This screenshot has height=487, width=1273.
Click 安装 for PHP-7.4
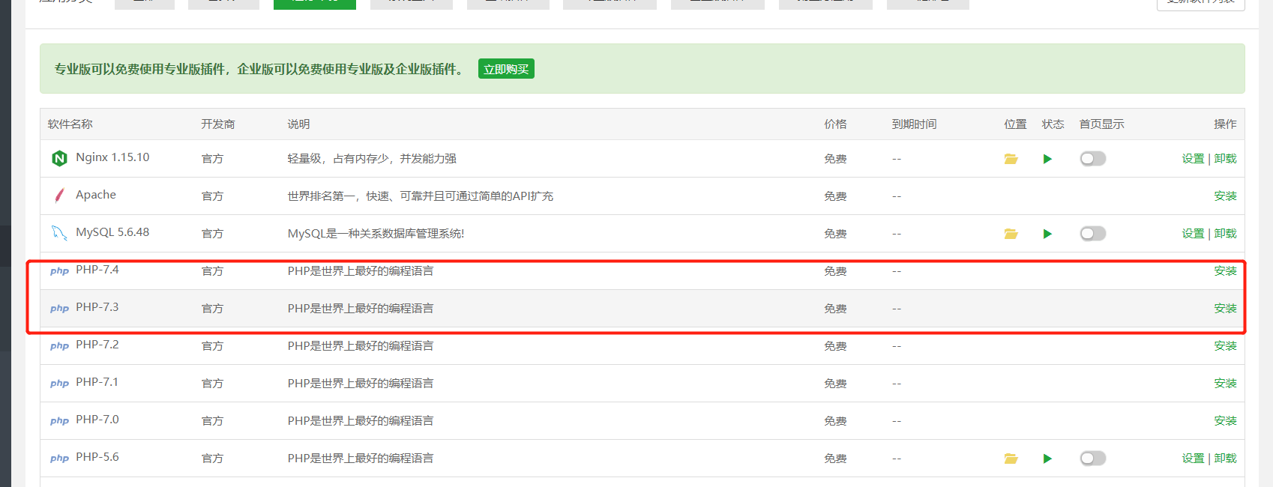click(x=1225, y=271)
